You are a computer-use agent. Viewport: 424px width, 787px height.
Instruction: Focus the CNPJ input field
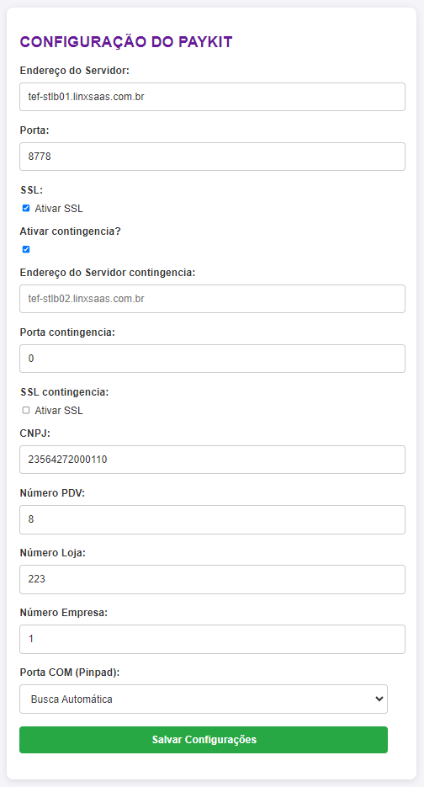tap(212, 460)
